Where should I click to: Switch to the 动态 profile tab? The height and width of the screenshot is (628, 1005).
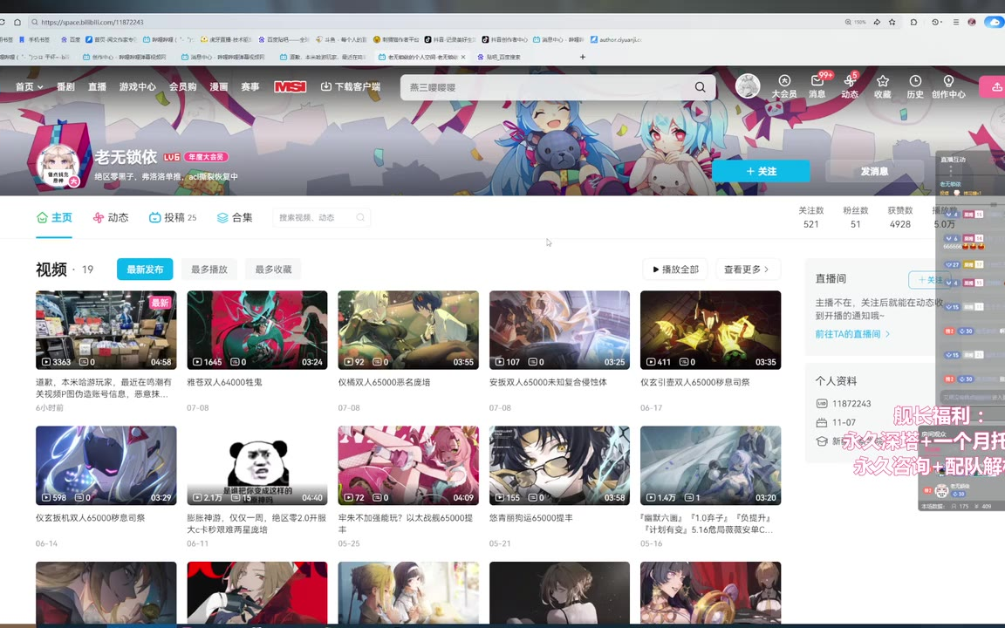(x=110, y=218)
